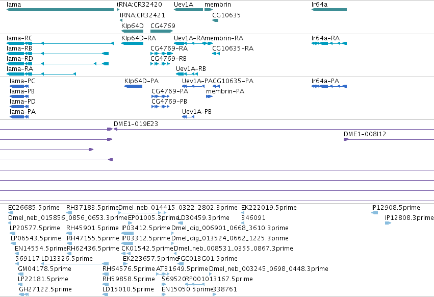Click the CG10635-PA protein label
The image size is (434, 297).
233,81
